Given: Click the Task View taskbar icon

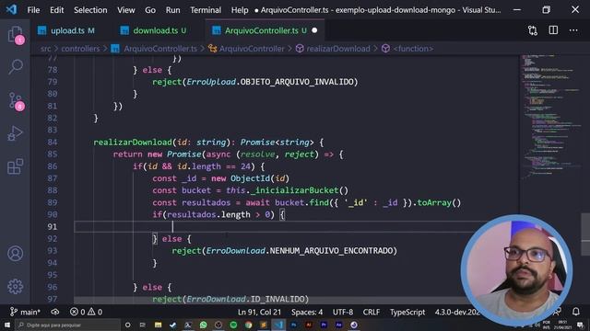Looking at the screenshot, I should (x=143, y=325).
